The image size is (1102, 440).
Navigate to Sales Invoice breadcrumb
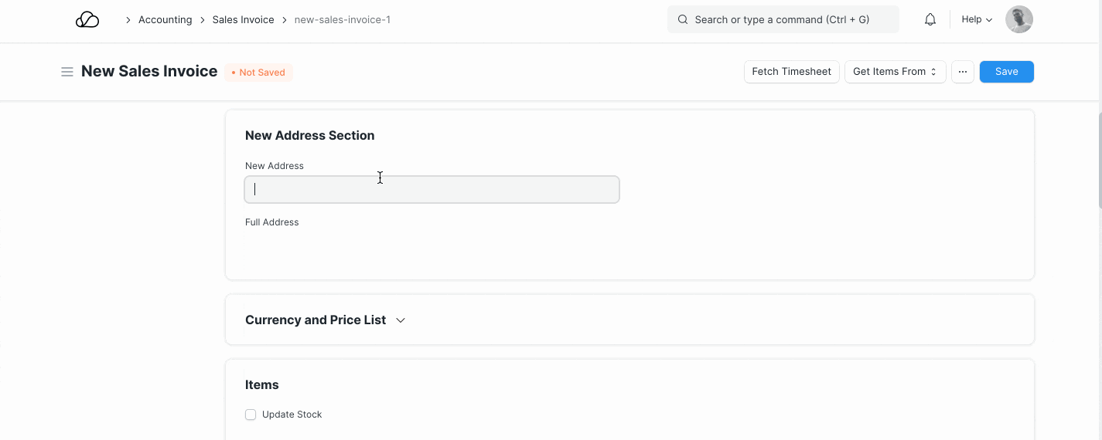[x=243, y=20]
